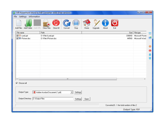The width and height of the screenshot is (165, 123).
Task: Click the Add Folder toolbar icon
Action: tap(28, 23)
